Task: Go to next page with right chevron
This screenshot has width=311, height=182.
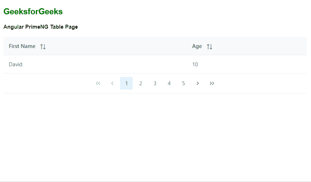Action: point(198,83)
